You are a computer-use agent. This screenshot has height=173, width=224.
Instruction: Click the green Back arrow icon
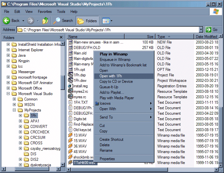tap(6, 21)
